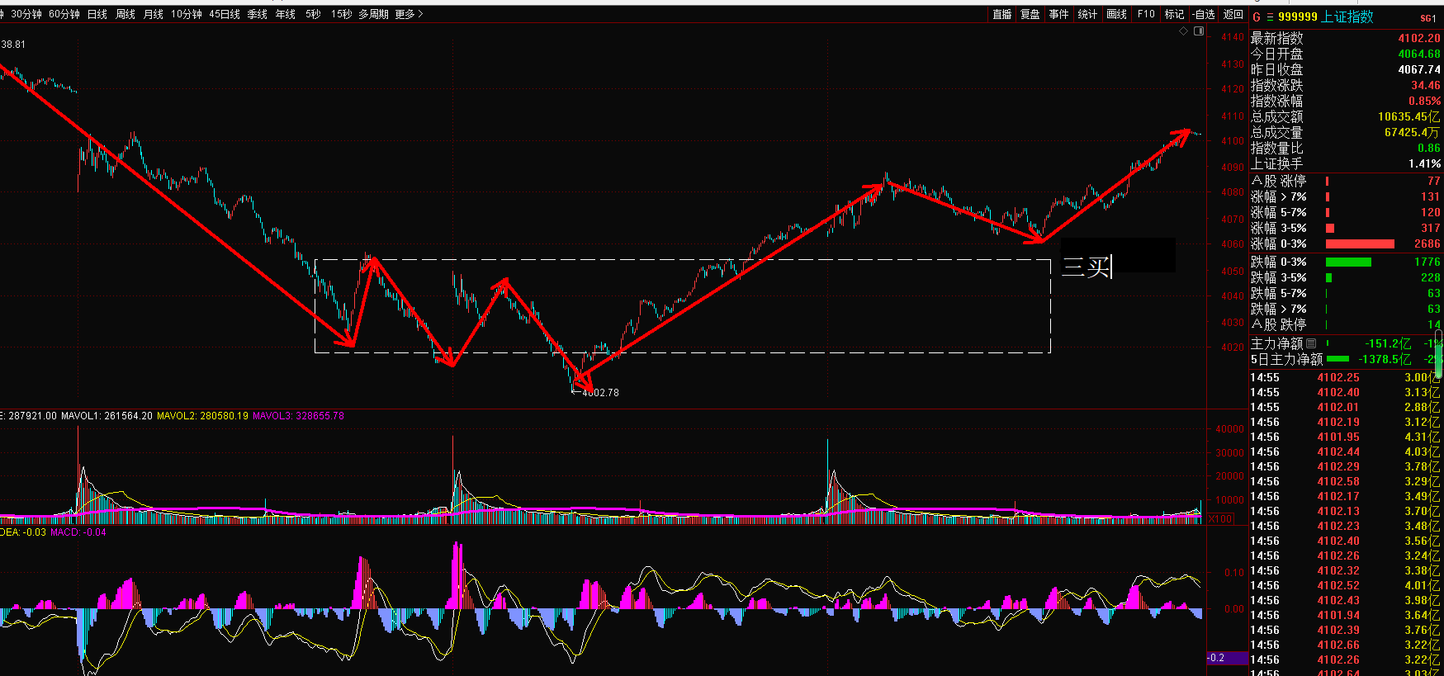The height and width of the screenshot is (676, 1444).
Task: Click the X100 volume scale label
Action: (1220, 519)
